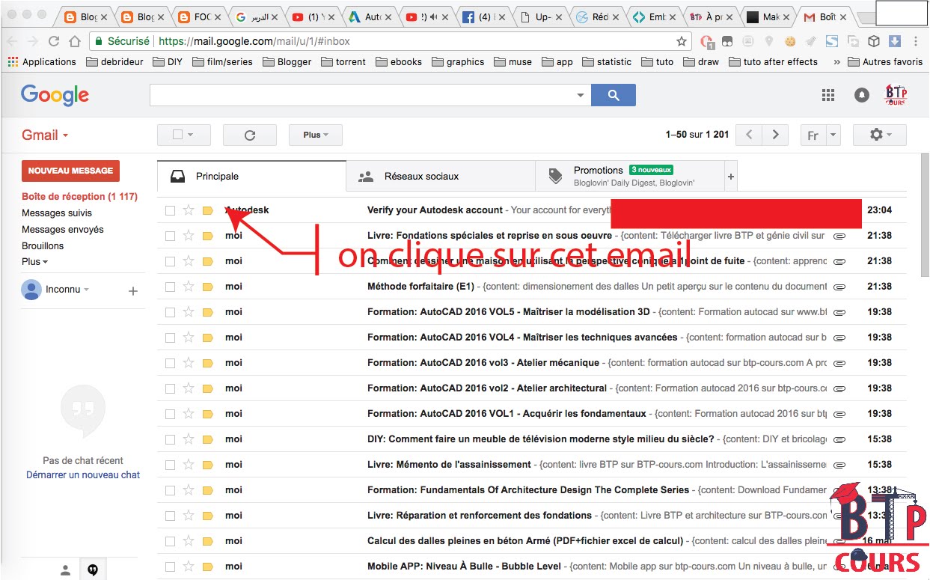Open the Plus actions dropdown
Image resolution: width=930 pixels, height=580 pixels.
(x=315, y=135)
